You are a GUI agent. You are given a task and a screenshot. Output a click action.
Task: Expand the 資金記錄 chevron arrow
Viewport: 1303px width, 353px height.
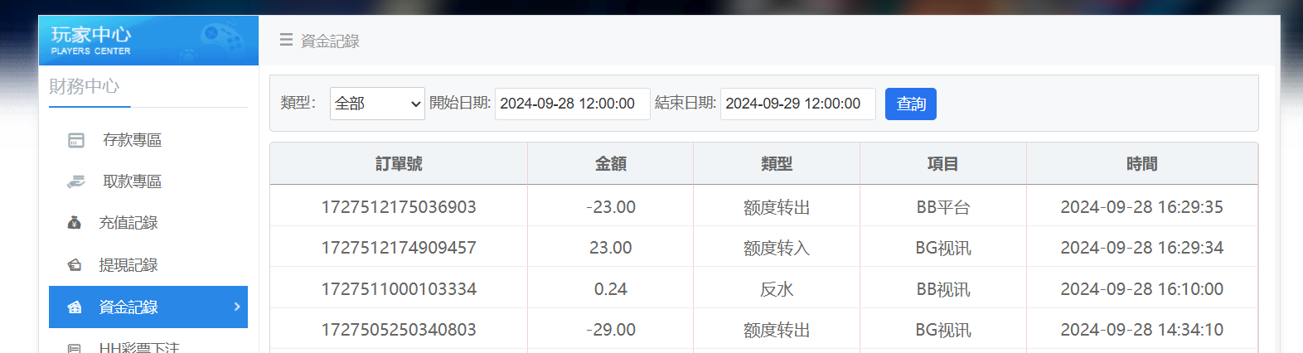point(237,307)
